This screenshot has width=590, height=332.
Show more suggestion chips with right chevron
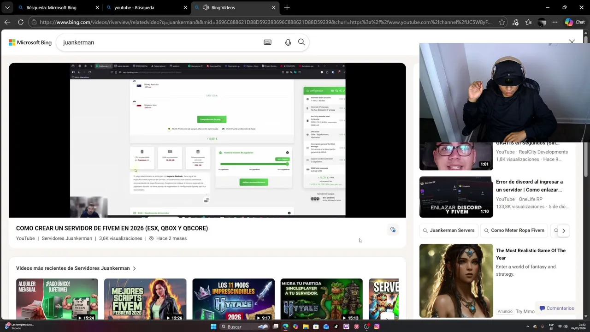coord(563,231)
